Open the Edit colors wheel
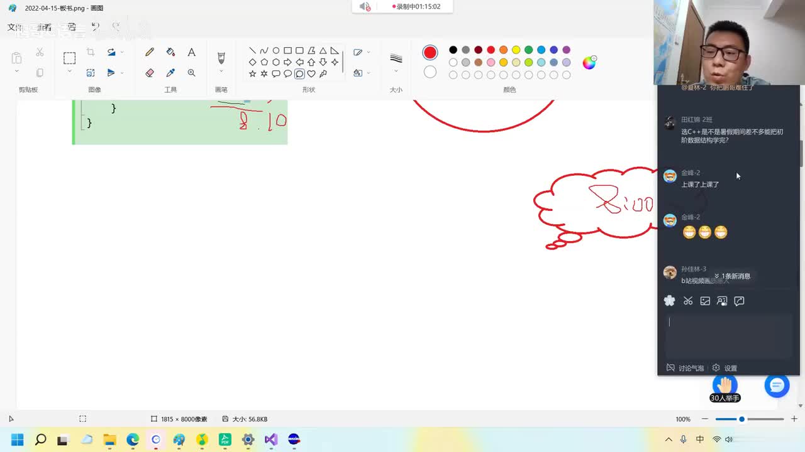The image size is (805, 452). [589, 62]
